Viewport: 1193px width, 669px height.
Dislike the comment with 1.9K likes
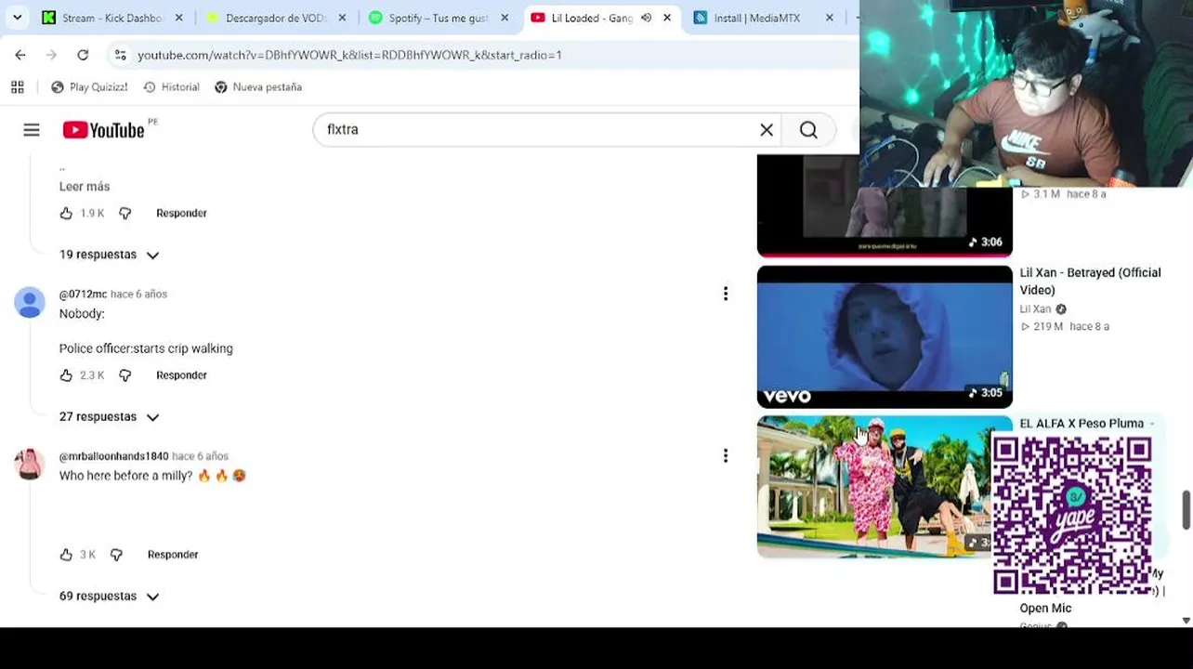125,214
